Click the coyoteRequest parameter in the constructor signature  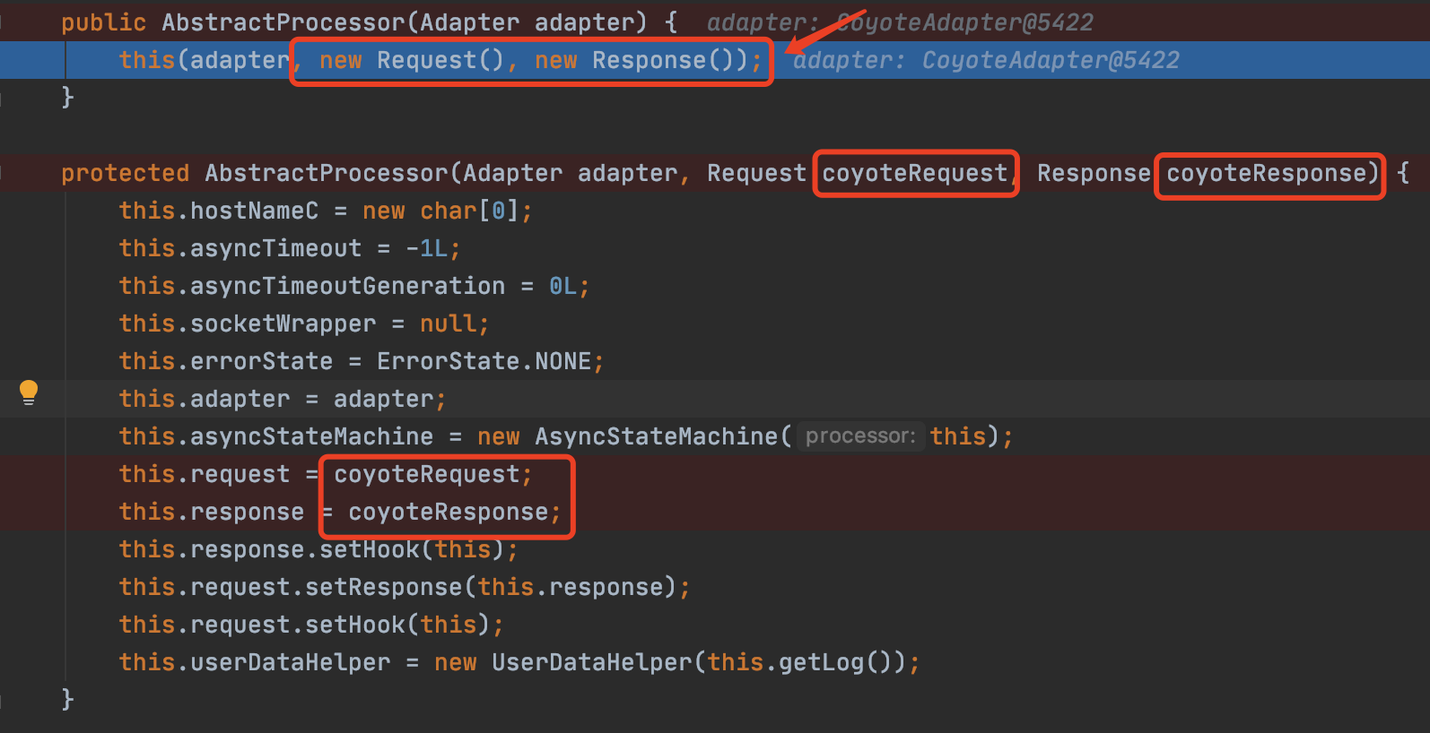[914, 173]
